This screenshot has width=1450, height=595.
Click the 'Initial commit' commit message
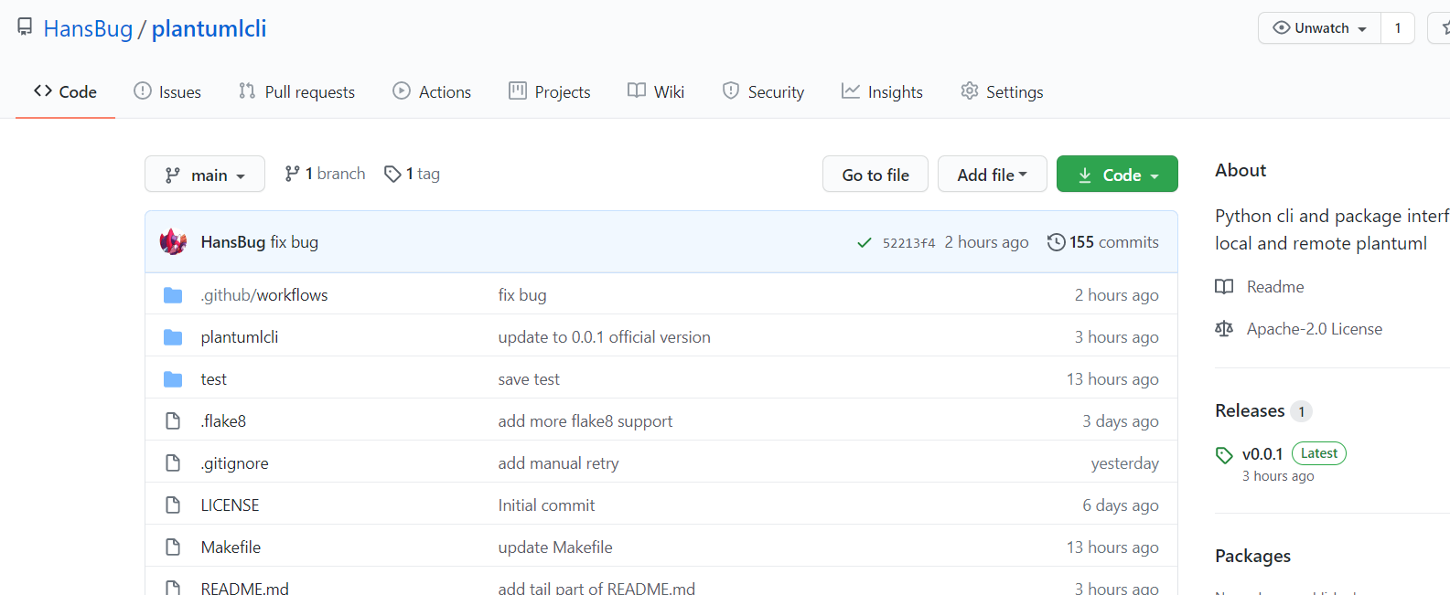546,505
